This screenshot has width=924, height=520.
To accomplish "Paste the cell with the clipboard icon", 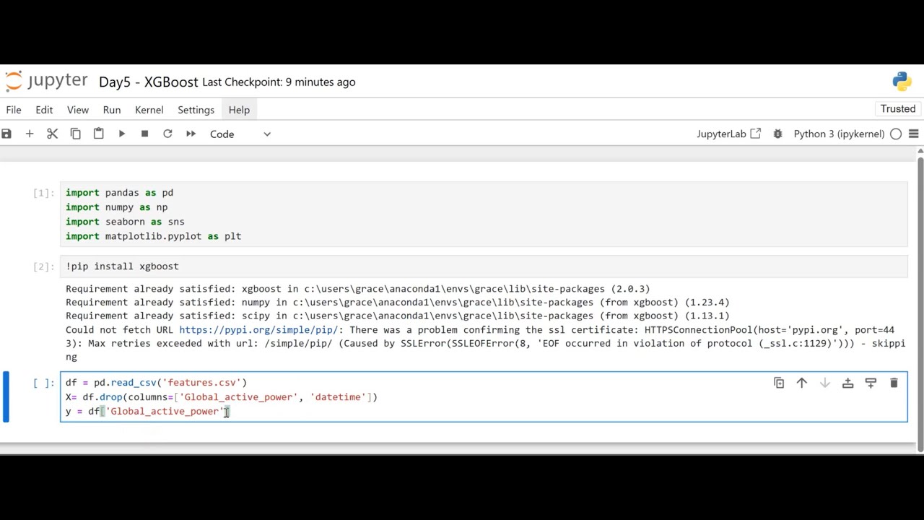I will 98,134.
